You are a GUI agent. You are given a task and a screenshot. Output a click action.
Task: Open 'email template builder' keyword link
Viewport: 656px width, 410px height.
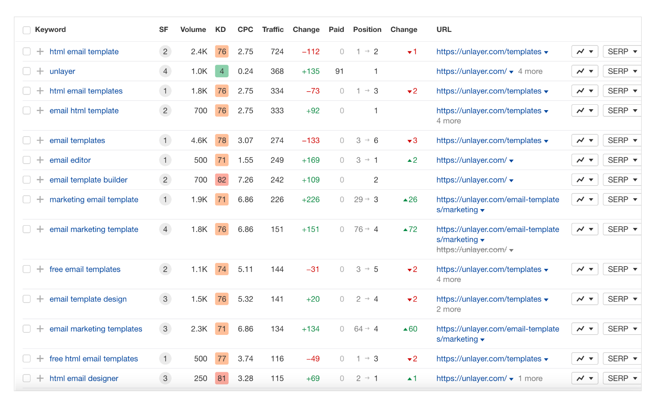pyautogui.click(x=89, y=180)
